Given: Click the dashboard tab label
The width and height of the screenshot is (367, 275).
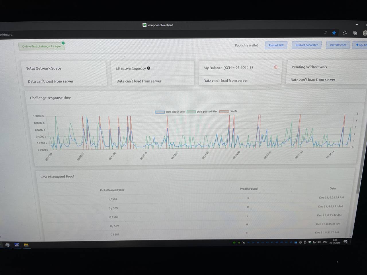Looking at the screenshot, I should tap(6, 35).
